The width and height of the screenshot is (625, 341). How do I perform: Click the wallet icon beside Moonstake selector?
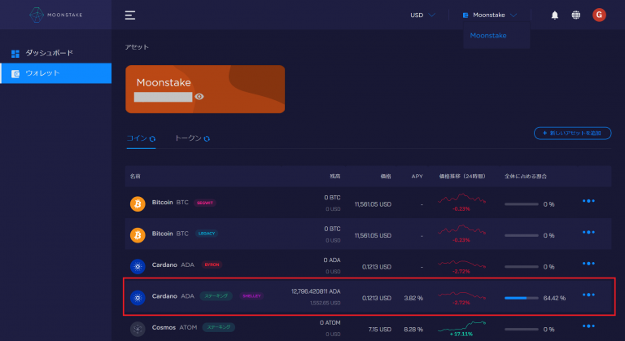(465, 15)
